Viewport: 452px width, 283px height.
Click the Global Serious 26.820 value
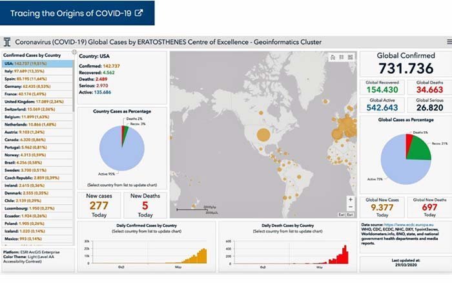[x=429, y=108]
